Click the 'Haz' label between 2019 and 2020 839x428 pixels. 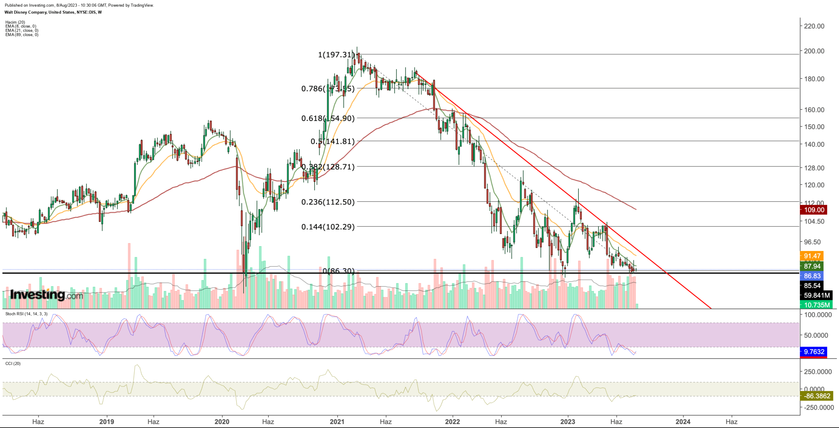pos(153,422)
